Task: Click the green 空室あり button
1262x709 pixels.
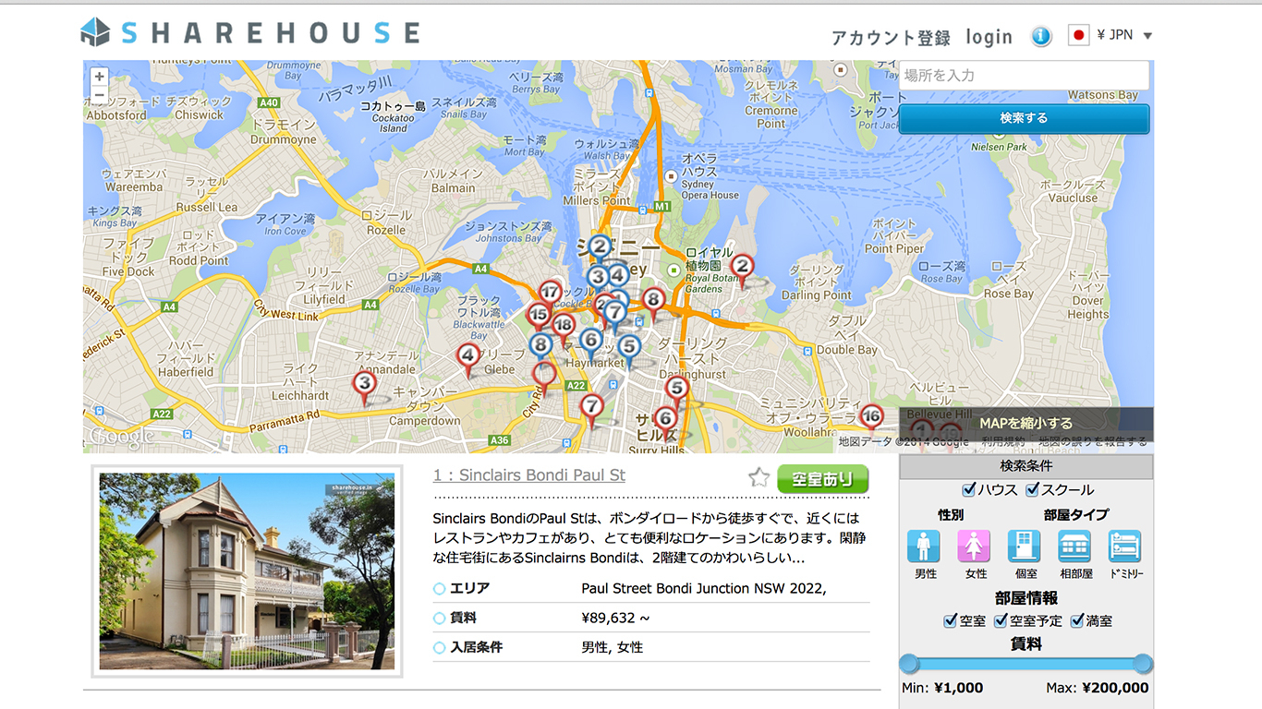Action: click(x=823, y=478)
